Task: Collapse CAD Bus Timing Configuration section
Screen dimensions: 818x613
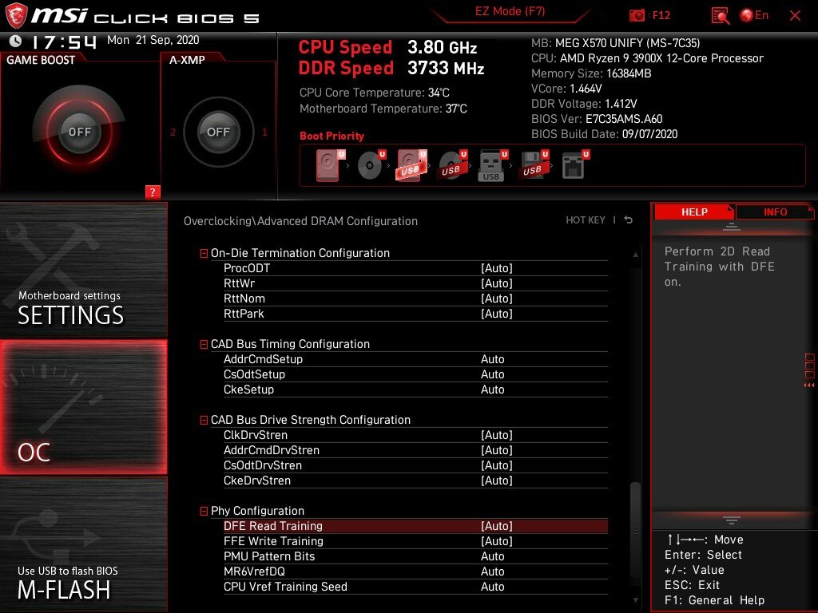Action: tap(204, 345)
